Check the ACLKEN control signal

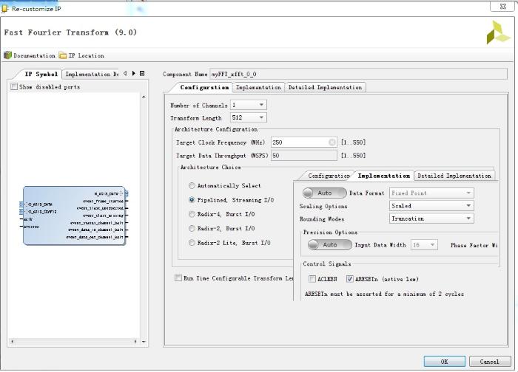(312, 279)
